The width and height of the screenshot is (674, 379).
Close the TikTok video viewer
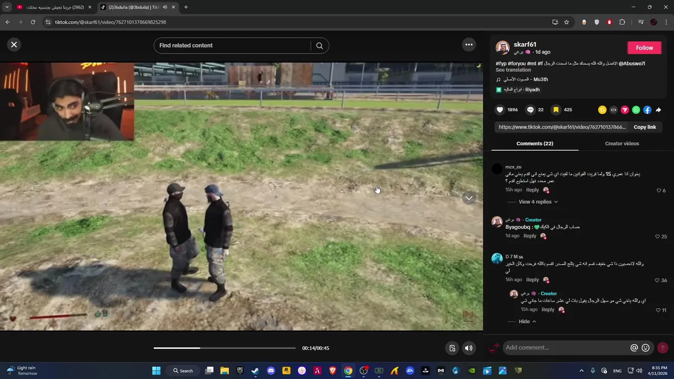14,45
